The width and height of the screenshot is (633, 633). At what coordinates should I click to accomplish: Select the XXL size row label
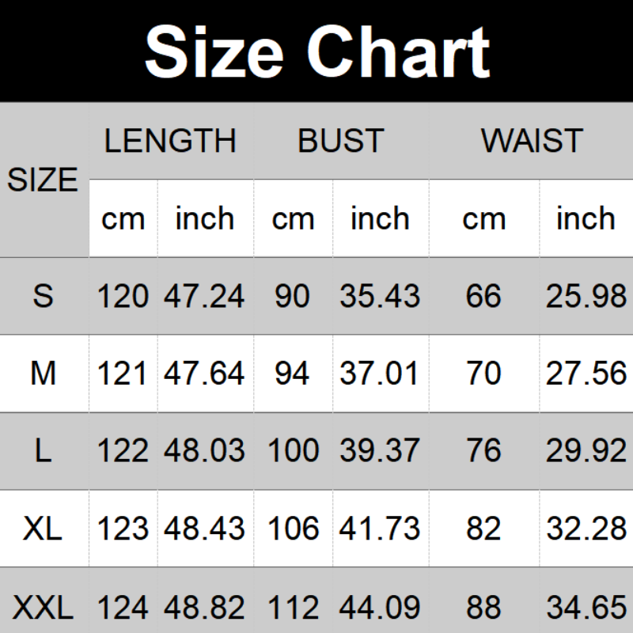pos(44,608)
